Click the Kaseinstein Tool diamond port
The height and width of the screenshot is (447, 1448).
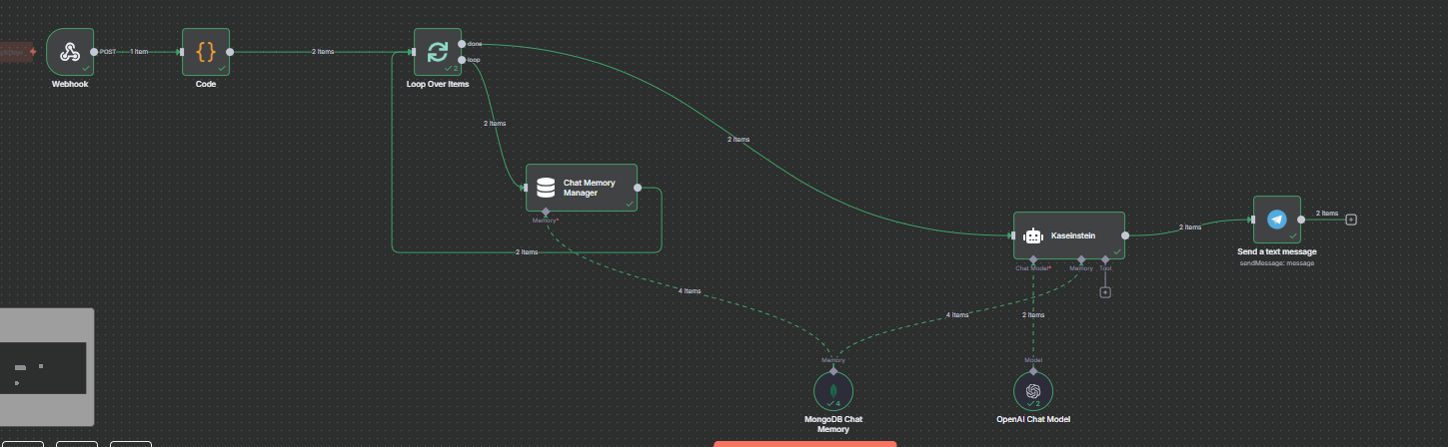pos(1105,259)
